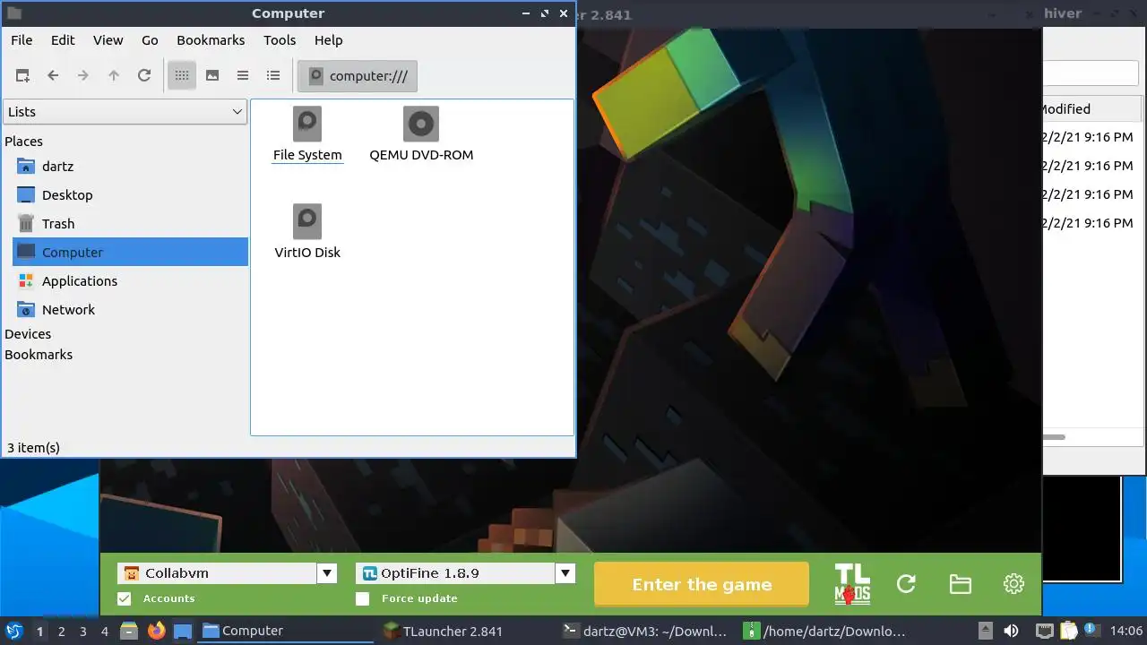
Task: Open a new tab in file manager
Action: 23,76
